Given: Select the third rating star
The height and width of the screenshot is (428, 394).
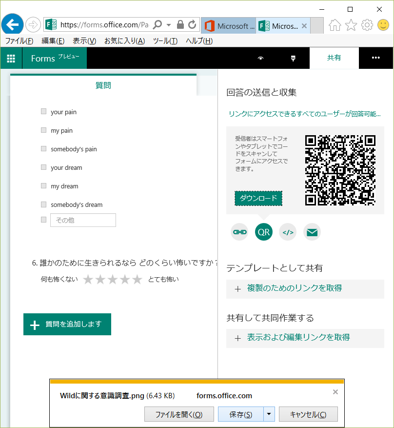Looking at the screenshot, I should pos(113,279).
